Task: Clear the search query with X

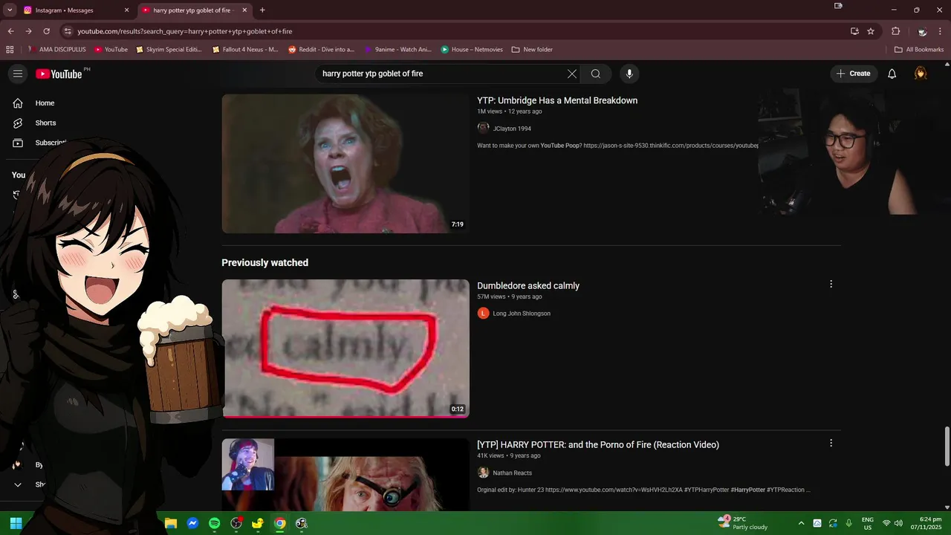Action: point(571,74)
